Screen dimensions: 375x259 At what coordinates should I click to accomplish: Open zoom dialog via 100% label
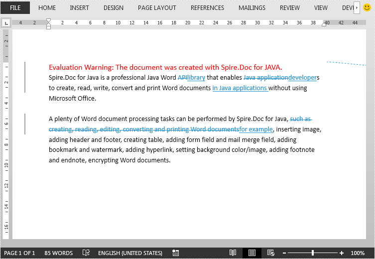(x=358, y=253)
